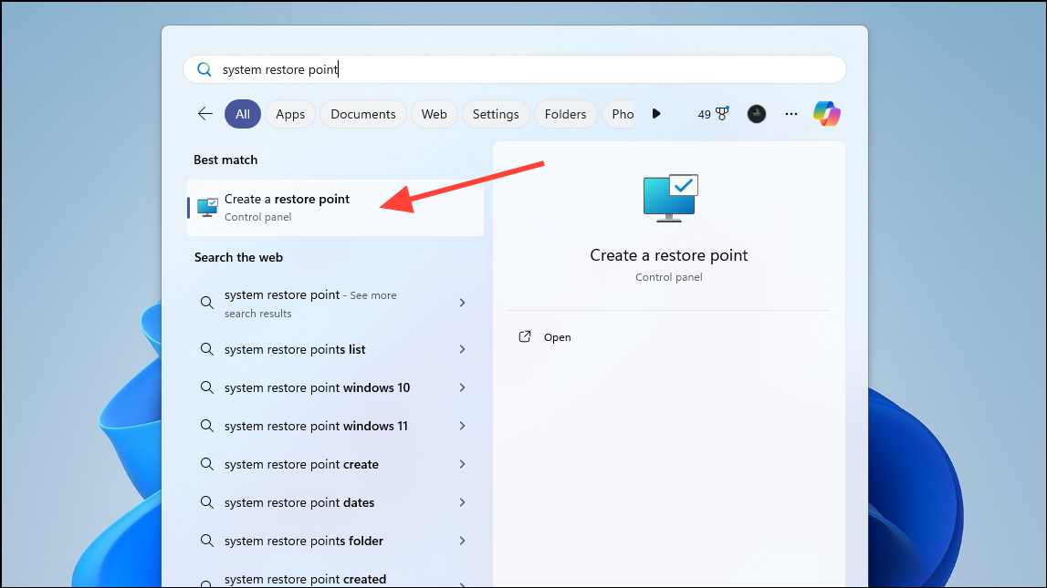Show more filters with the play arrow
The image size is (1047, 588).
pos(656,114)
